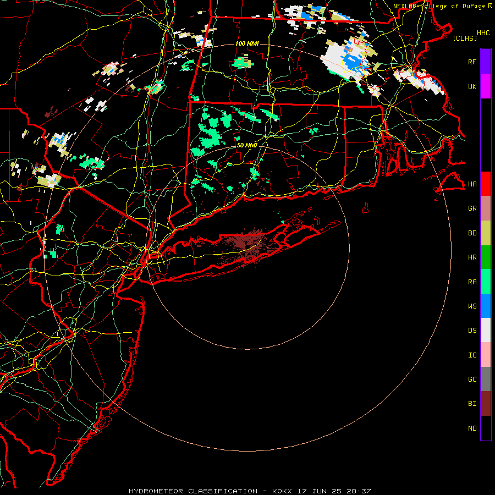The height and width of the screenshot is (495, 495).
Task: Click the '20:37' timestamp text
Action: [x=359, y=491]
